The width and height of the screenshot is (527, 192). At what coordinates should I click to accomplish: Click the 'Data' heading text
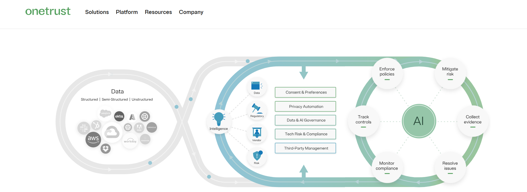(x=117, y=91)
